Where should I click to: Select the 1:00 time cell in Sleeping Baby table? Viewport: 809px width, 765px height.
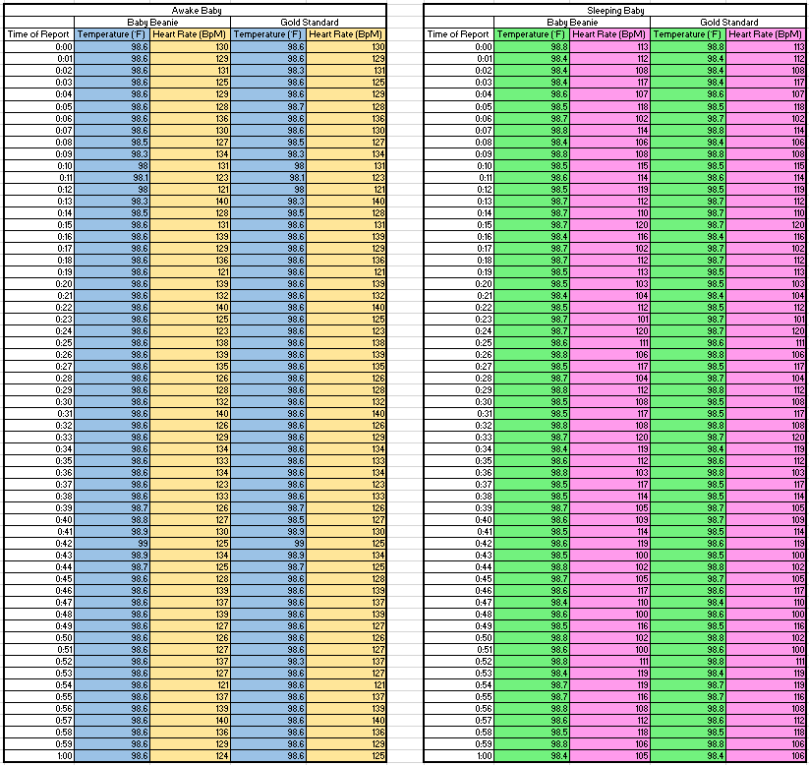[459, 756]
